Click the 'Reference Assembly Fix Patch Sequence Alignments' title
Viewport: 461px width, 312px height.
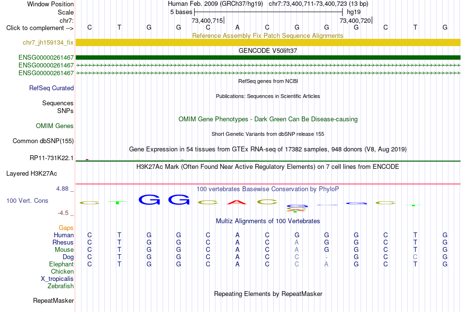click(x=267, y=35)
